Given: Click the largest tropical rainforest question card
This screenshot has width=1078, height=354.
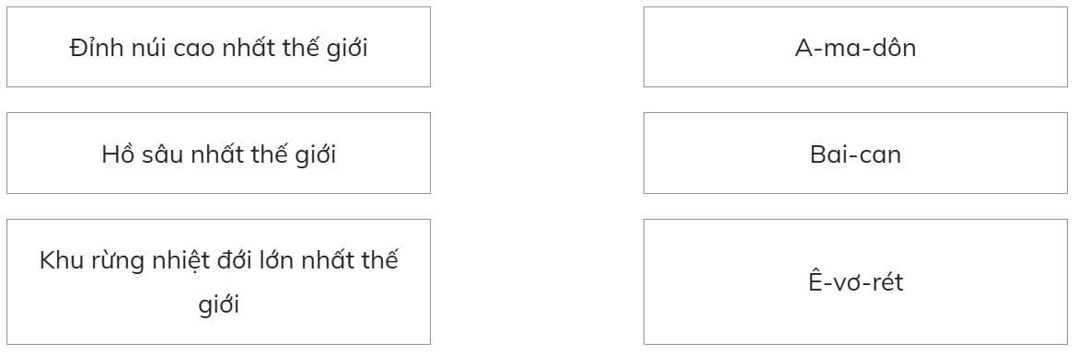Looking at the screenshot, I should pyautogui.click(x=218, y=282).
